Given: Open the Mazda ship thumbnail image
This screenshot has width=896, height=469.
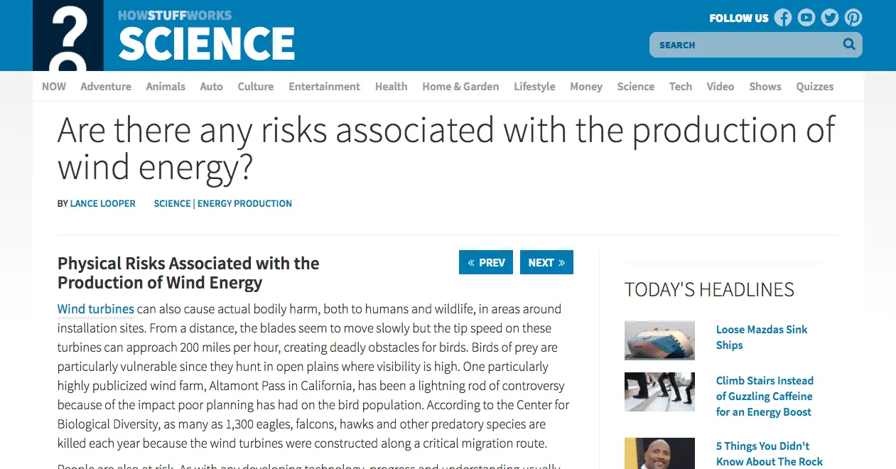Looking at the screenshot, I should (x=659, y=340).
